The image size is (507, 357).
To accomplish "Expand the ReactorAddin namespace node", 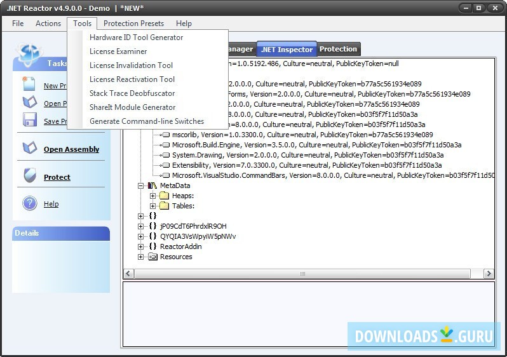I will click(x=140, y=246).
